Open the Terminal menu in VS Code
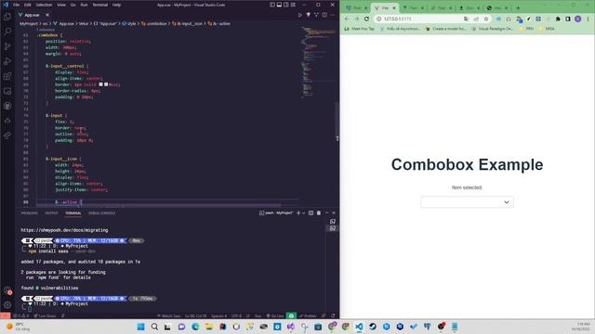Viewport: 595px width, 334px height. coord(99,5)
